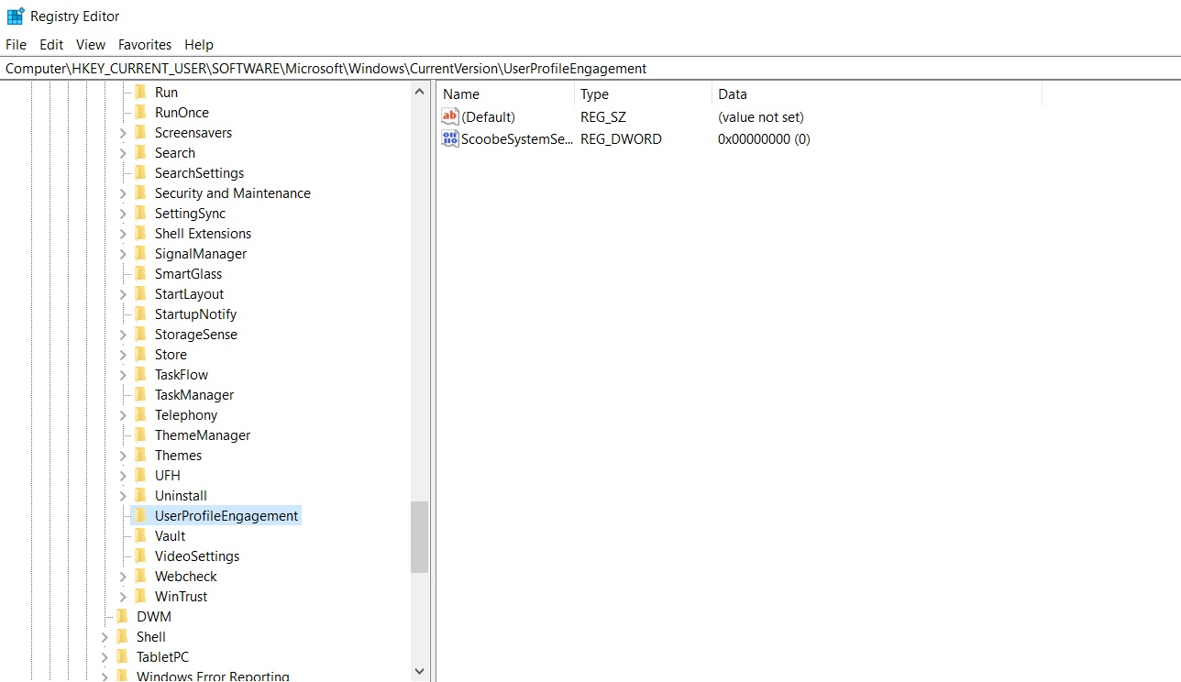
Task: Click the tree scrollbar up arrow
Action: pos(420,92)
